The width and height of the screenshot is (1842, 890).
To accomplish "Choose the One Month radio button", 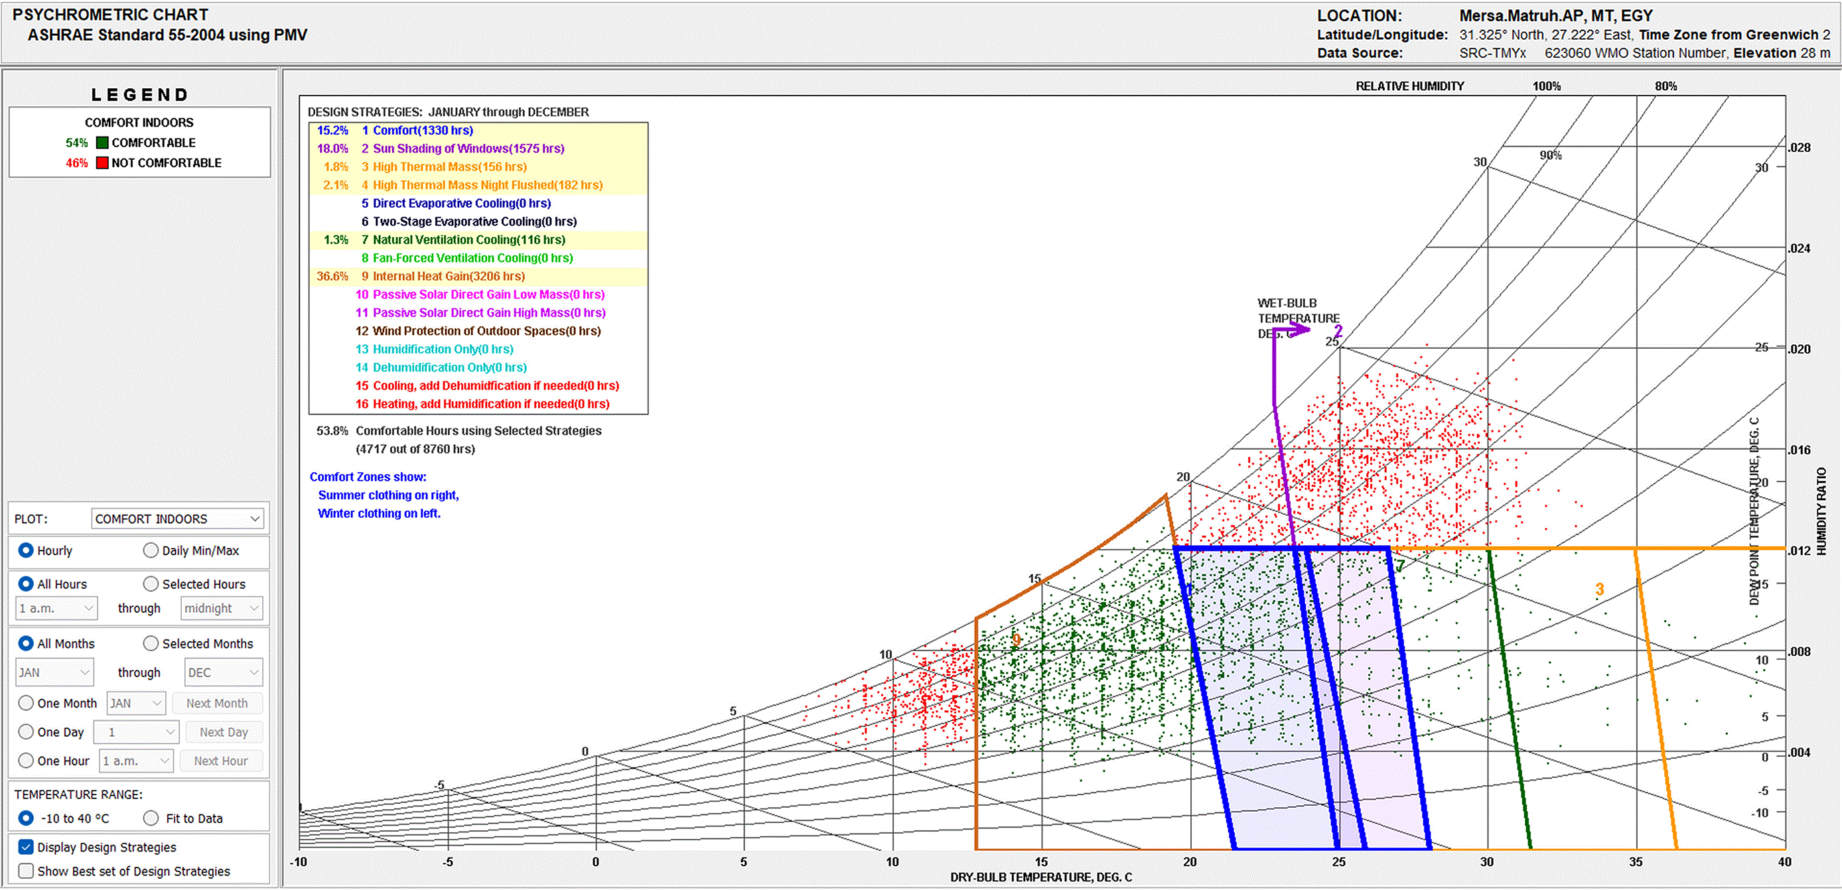I will coord(26,704).
